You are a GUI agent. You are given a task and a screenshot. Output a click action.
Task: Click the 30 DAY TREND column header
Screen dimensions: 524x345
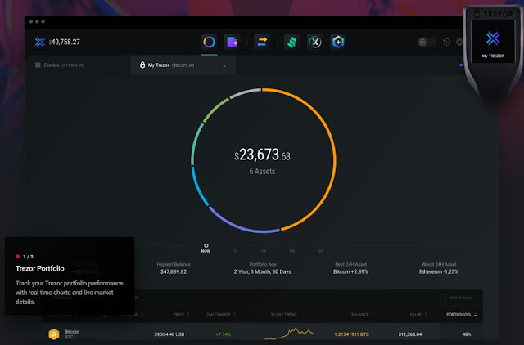284,315
